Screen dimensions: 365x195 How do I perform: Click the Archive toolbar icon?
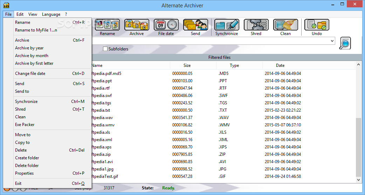pos(137,25)
